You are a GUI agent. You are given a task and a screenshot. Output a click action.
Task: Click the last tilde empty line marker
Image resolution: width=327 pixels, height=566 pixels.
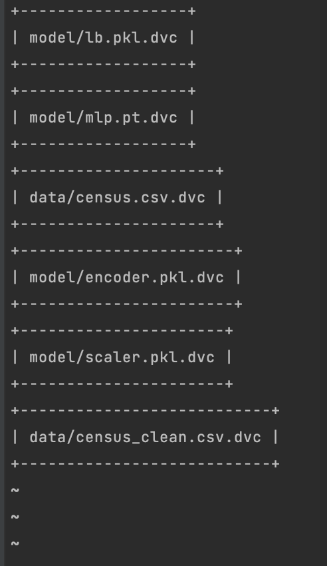(15, 543)
